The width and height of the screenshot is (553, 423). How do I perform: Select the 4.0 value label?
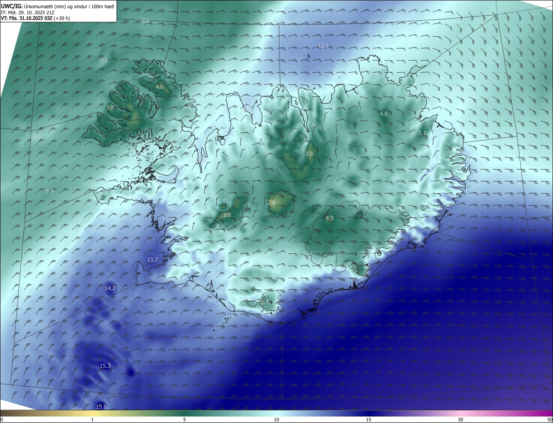[x=159, y=87]
